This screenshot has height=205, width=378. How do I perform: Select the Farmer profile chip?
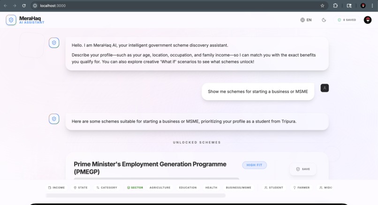(x=302, y=187)
